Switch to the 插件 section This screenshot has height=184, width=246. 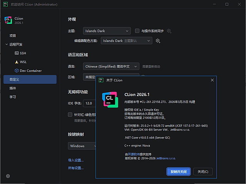click(x=13, y=88)
